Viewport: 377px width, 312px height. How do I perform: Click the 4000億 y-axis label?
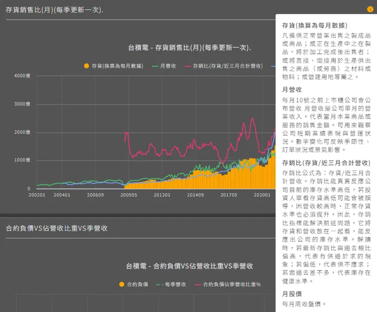tap(22, 76)
